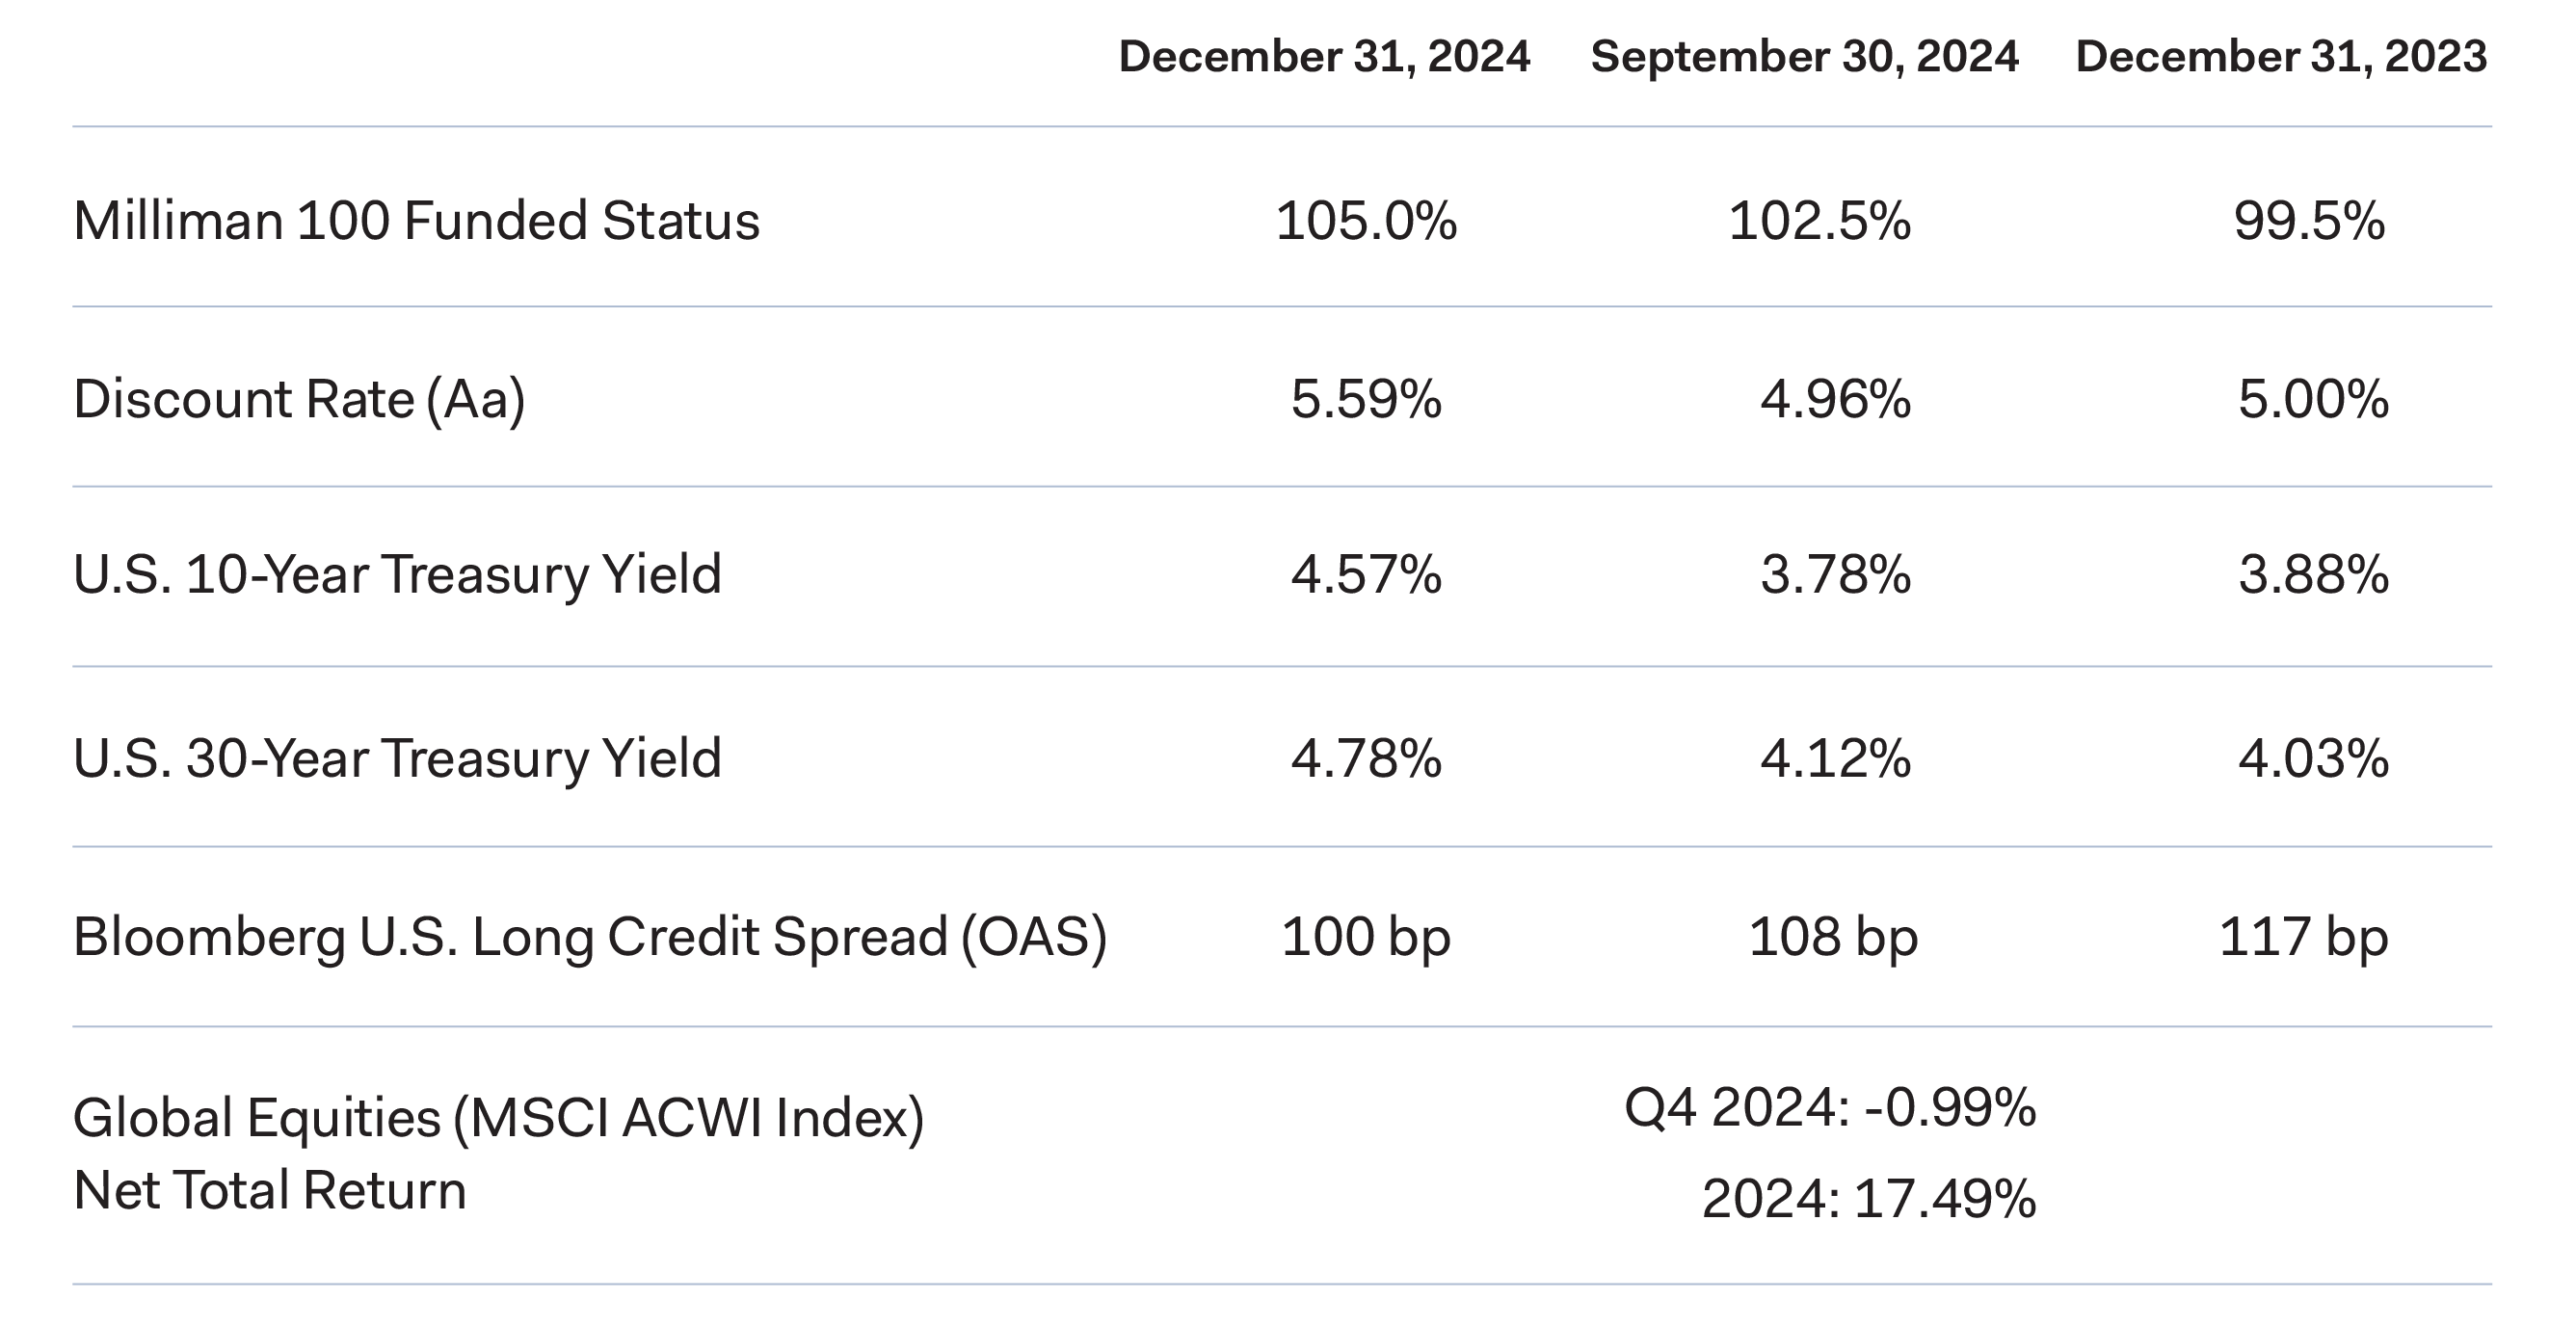Viewport: 2576px width, 1327px height.
Task: Select Bloomberg U.S. Long Credit Spread label
Action: click(x=590, y=937)
